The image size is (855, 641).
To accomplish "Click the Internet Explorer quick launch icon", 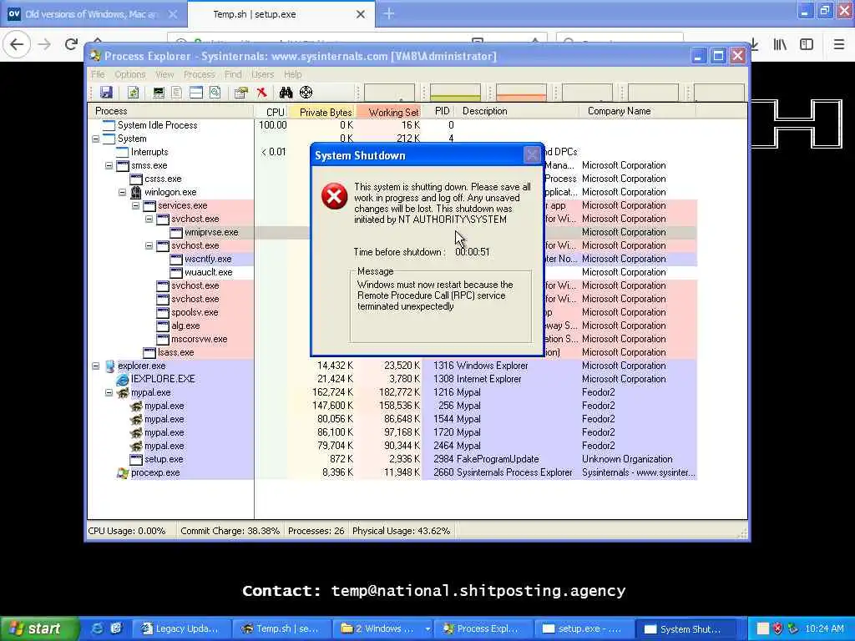I will [x=97, y=628].
